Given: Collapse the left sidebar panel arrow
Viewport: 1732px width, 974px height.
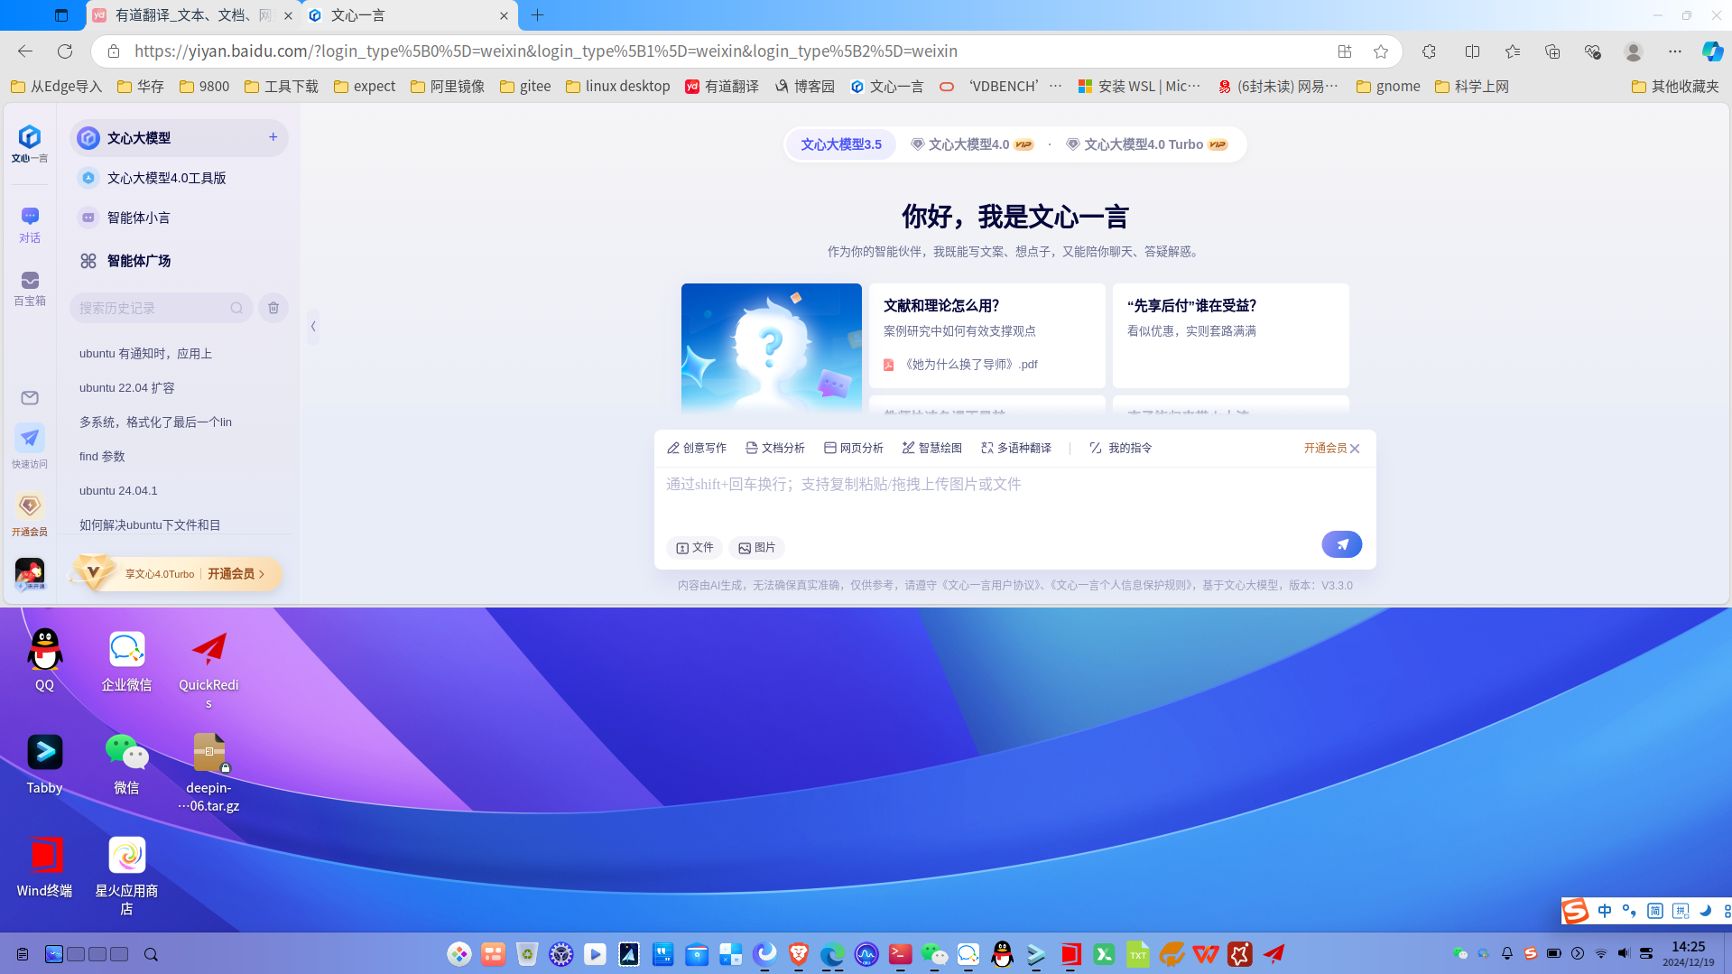Looking at the screenshot, I should pos(313,326).
